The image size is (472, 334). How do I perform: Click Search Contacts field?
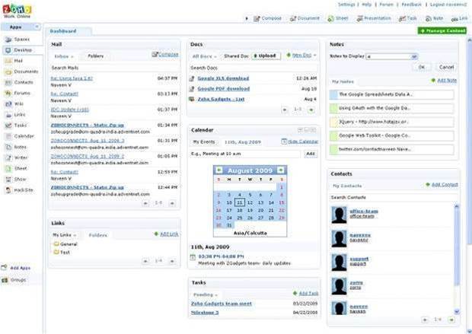coord(393,198)
